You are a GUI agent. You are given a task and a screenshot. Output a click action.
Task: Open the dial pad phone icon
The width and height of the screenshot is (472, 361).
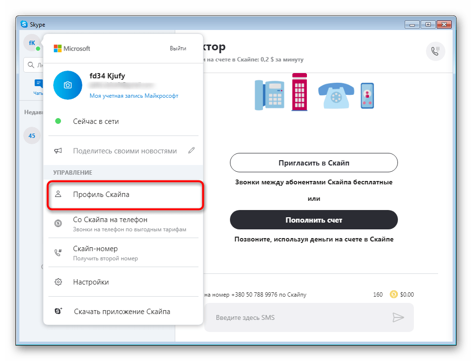coord(435,51)
